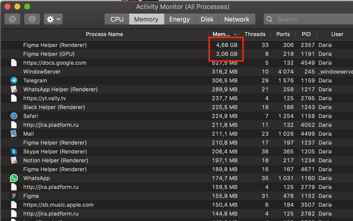Select jira.pladform.ru row with PID 4052

[176, 125]
